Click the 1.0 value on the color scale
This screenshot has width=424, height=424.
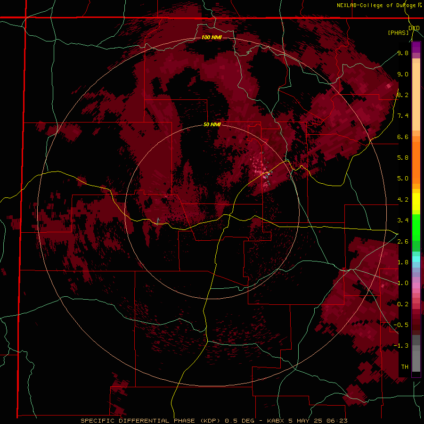(403, 283)
